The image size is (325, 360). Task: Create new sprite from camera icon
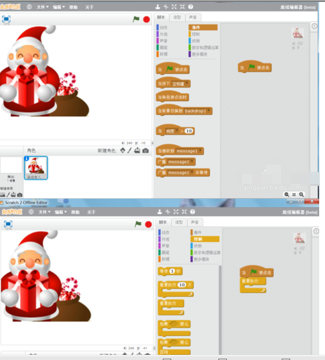tap(145, 150)
